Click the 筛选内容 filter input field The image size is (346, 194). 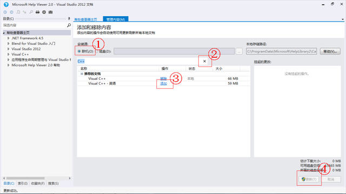[34, 25]
